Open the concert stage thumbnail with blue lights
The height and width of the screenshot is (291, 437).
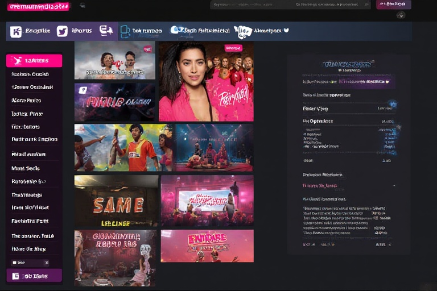tap(214, 148)
